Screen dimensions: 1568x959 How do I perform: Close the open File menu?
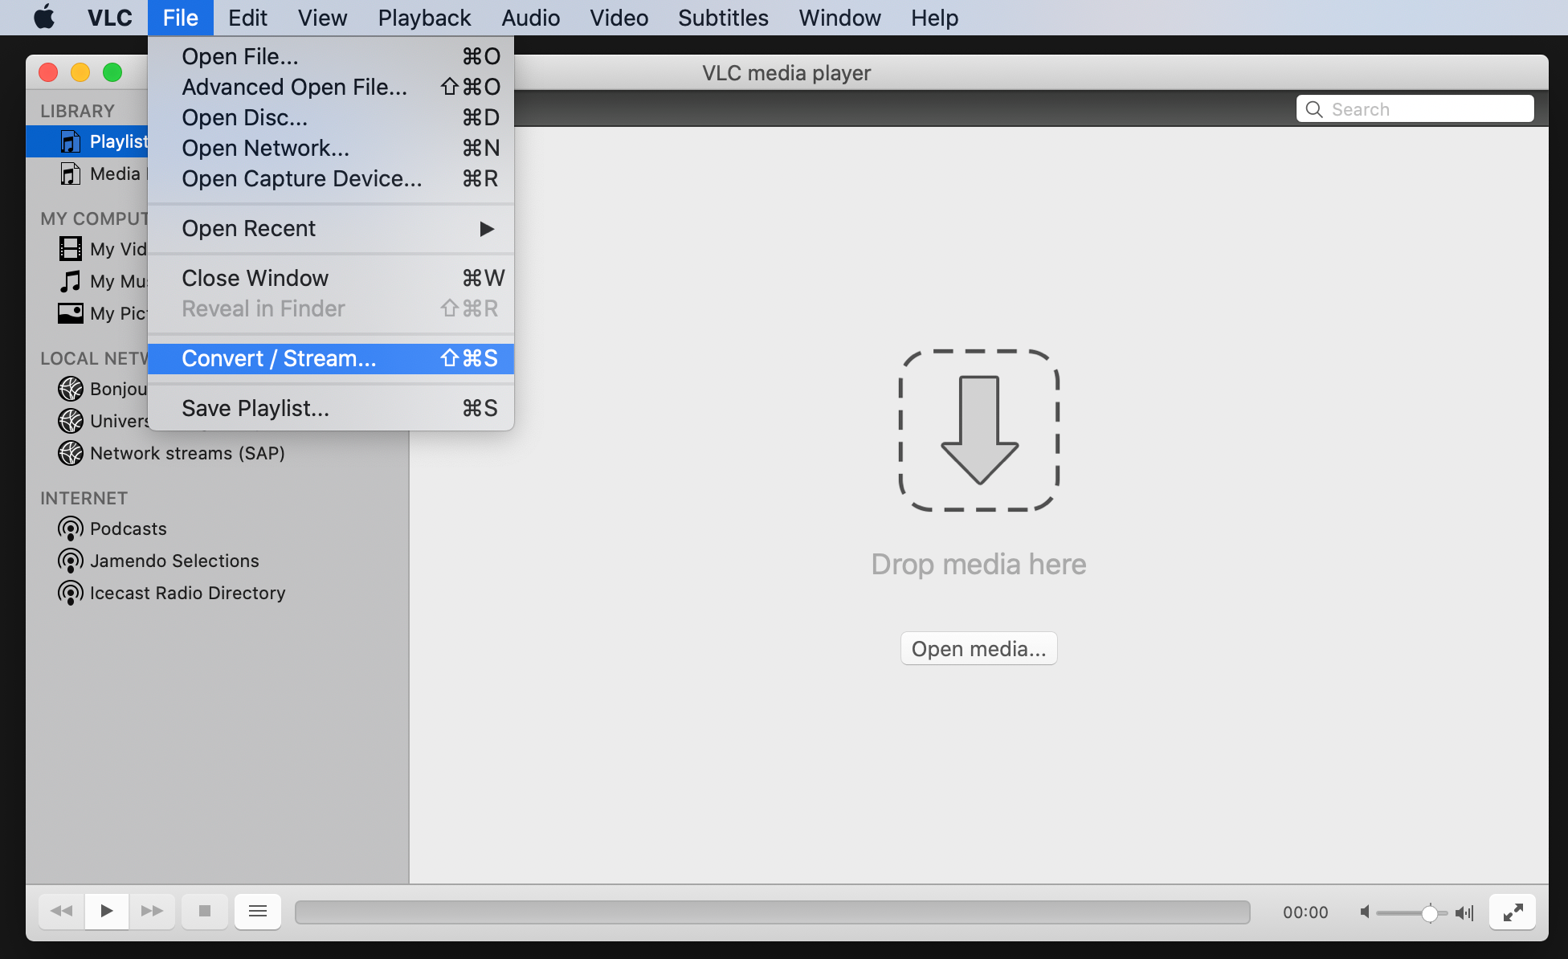181,18
